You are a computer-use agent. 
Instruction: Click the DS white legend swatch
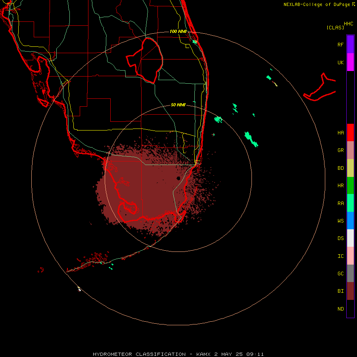pos(350,238)
